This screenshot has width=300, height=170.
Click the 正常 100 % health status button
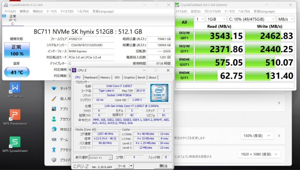pyautogui.click(x=17, y=50)
